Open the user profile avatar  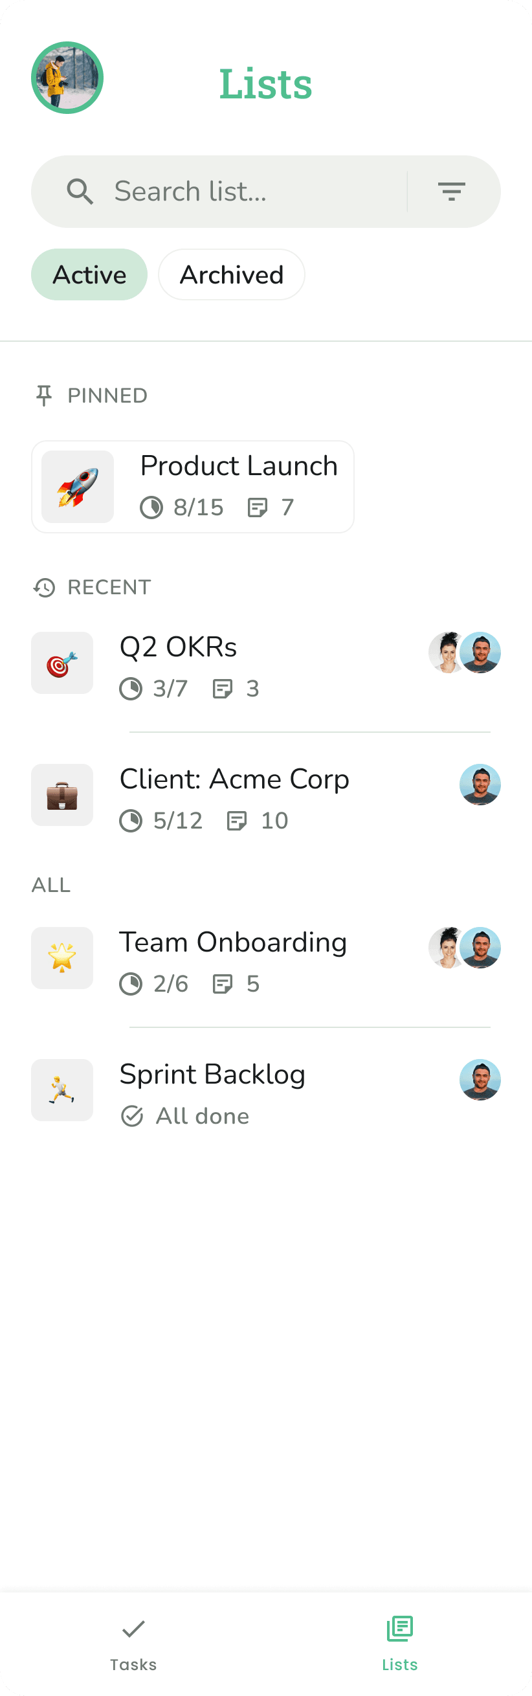coord(68,77)
